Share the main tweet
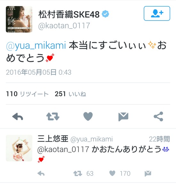 (158, 116)
